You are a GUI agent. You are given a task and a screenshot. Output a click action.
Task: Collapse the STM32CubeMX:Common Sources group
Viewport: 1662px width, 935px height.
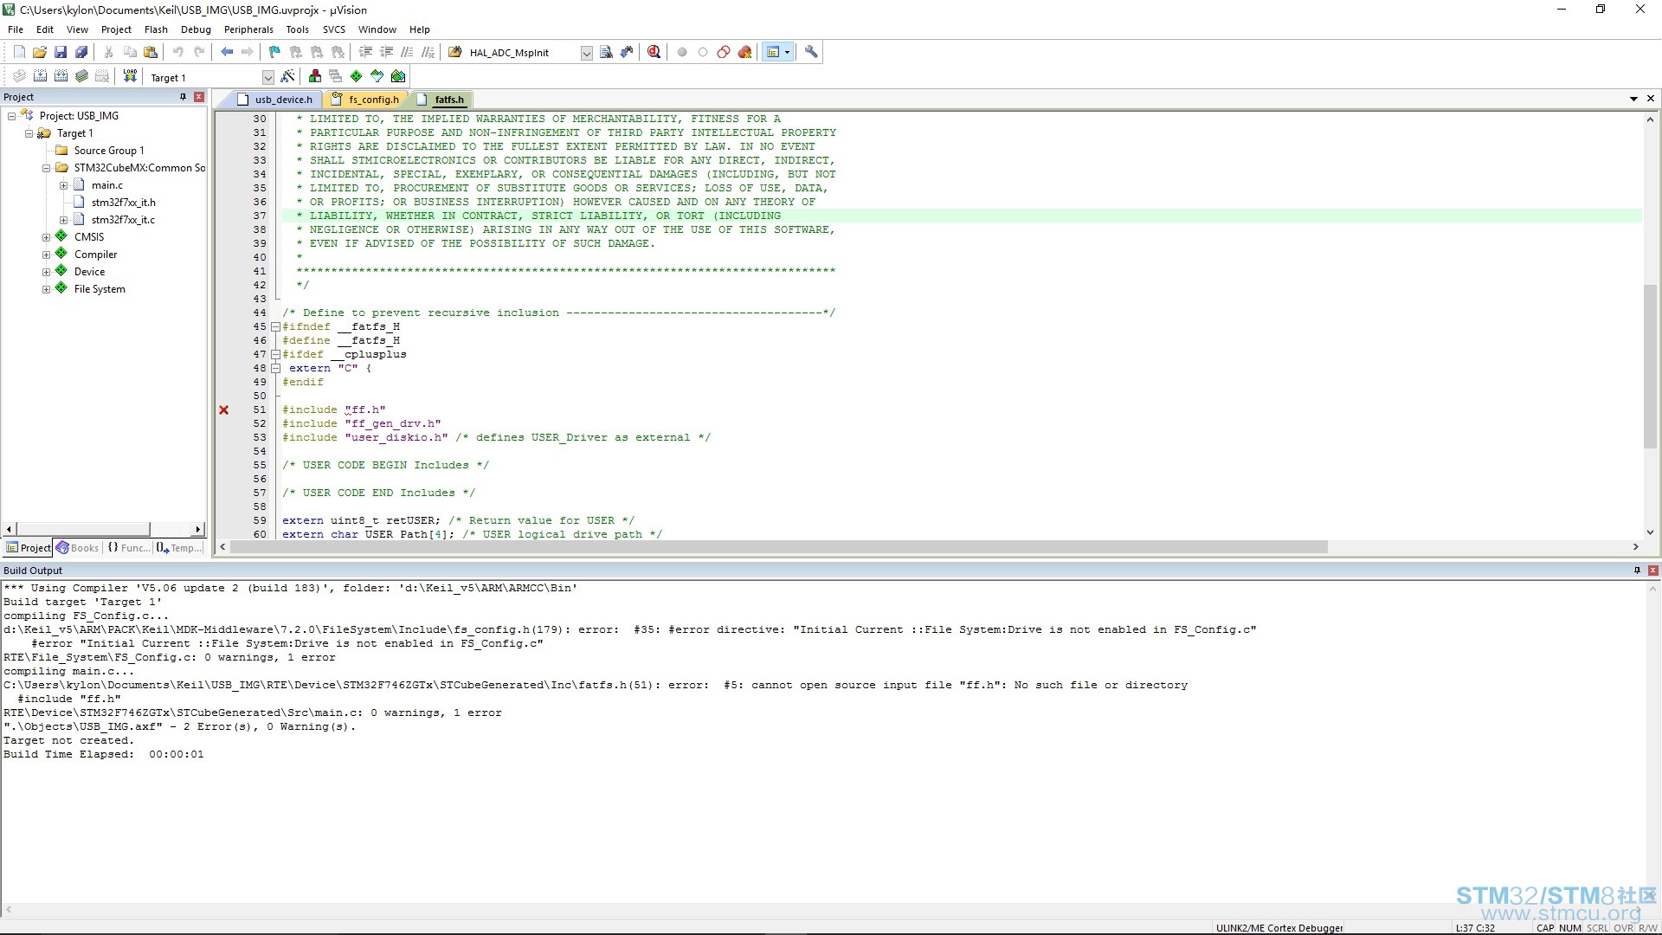46,168
